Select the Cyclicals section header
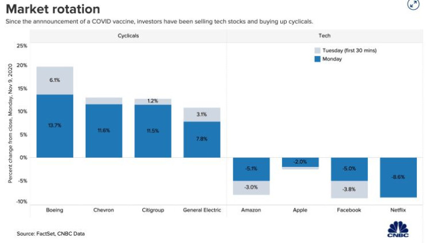The height and width of the screenshot is (243, 426). pyautogui.click(x=128, y=36)
